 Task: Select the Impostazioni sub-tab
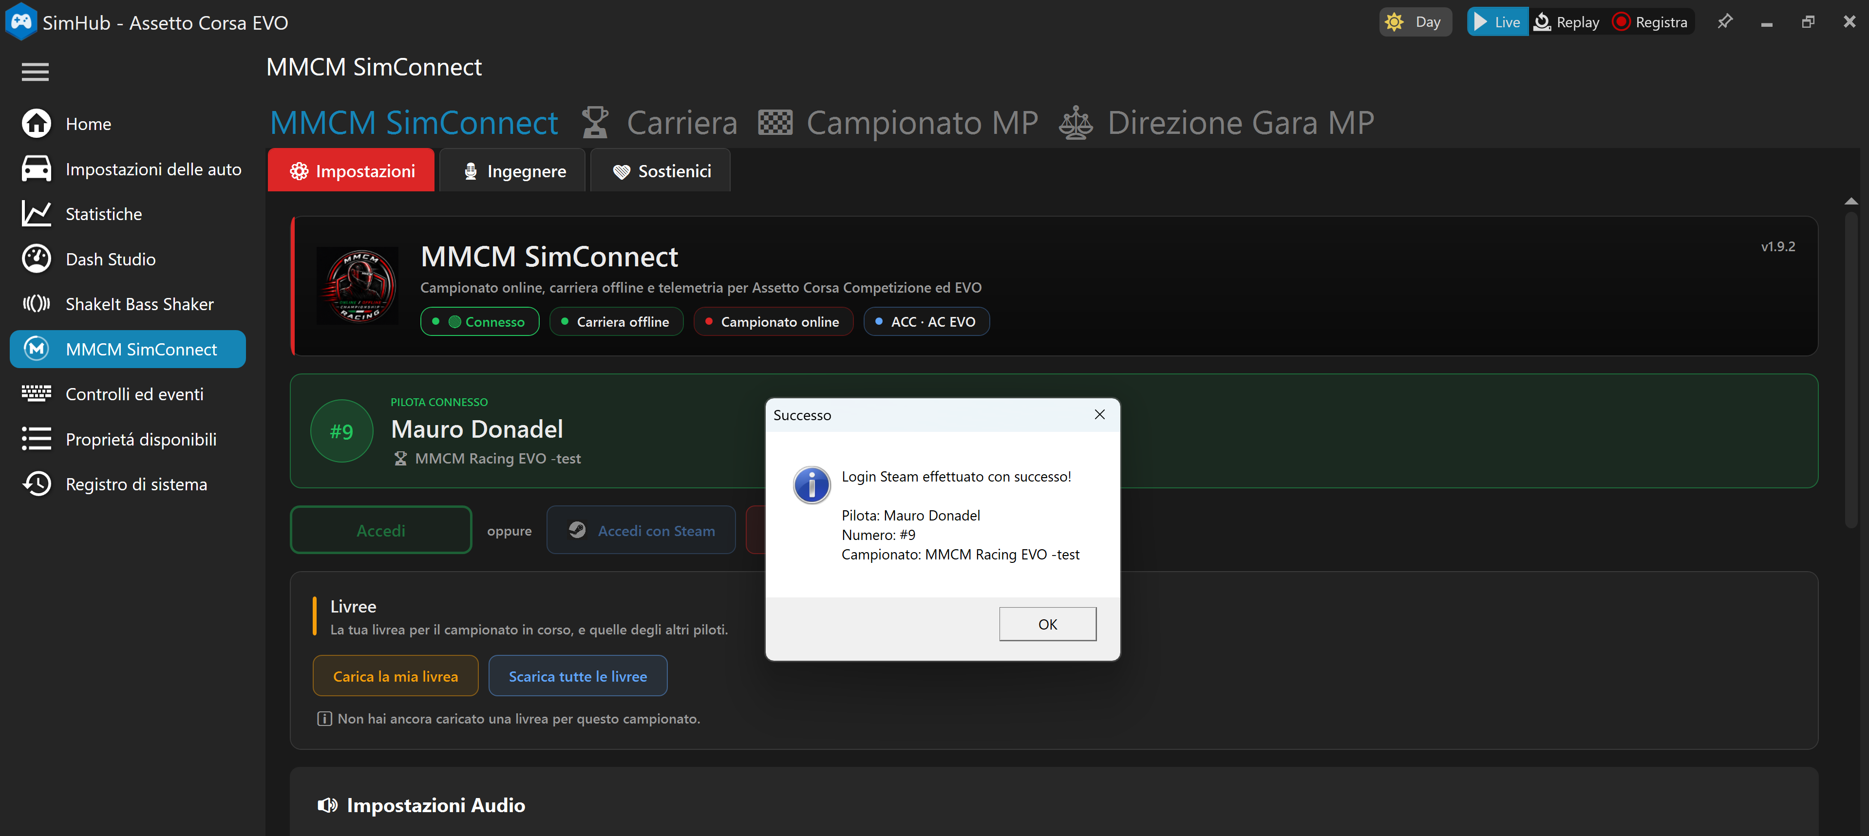(351, 170)
